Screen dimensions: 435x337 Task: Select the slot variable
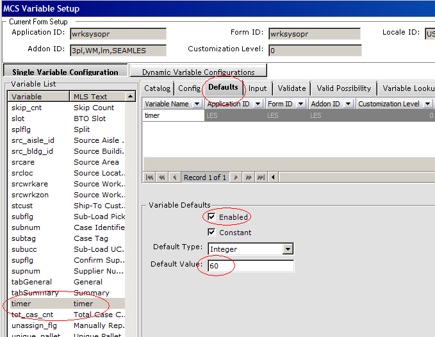click(67, 119)
